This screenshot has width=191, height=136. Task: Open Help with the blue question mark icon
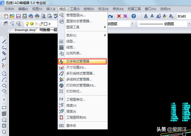134,16
